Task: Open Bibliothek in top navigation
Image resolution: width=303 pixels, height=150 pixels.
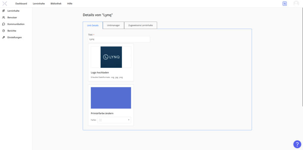Action: (x=56, y=4)
